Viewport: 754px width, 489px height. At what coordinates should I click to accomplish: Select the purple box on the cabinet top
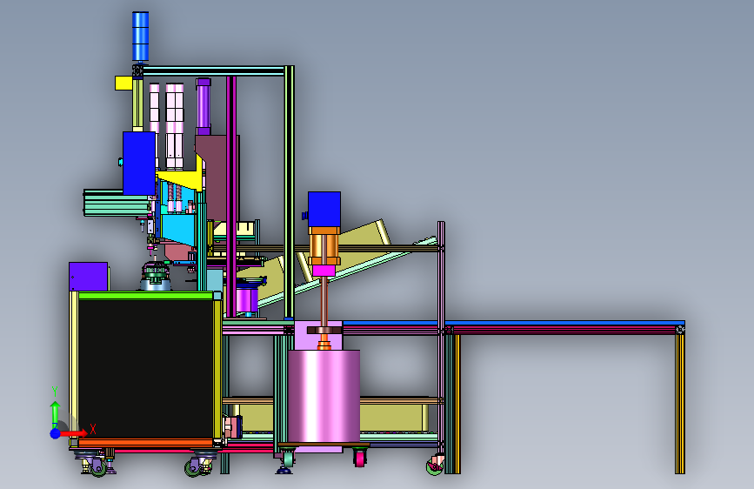coord(88,277)
